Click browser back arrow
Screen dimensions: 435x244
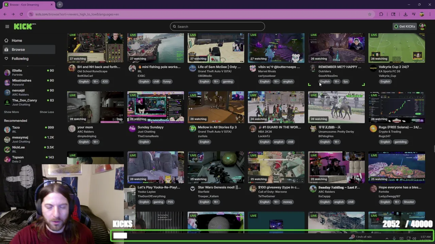click(5, 14)
